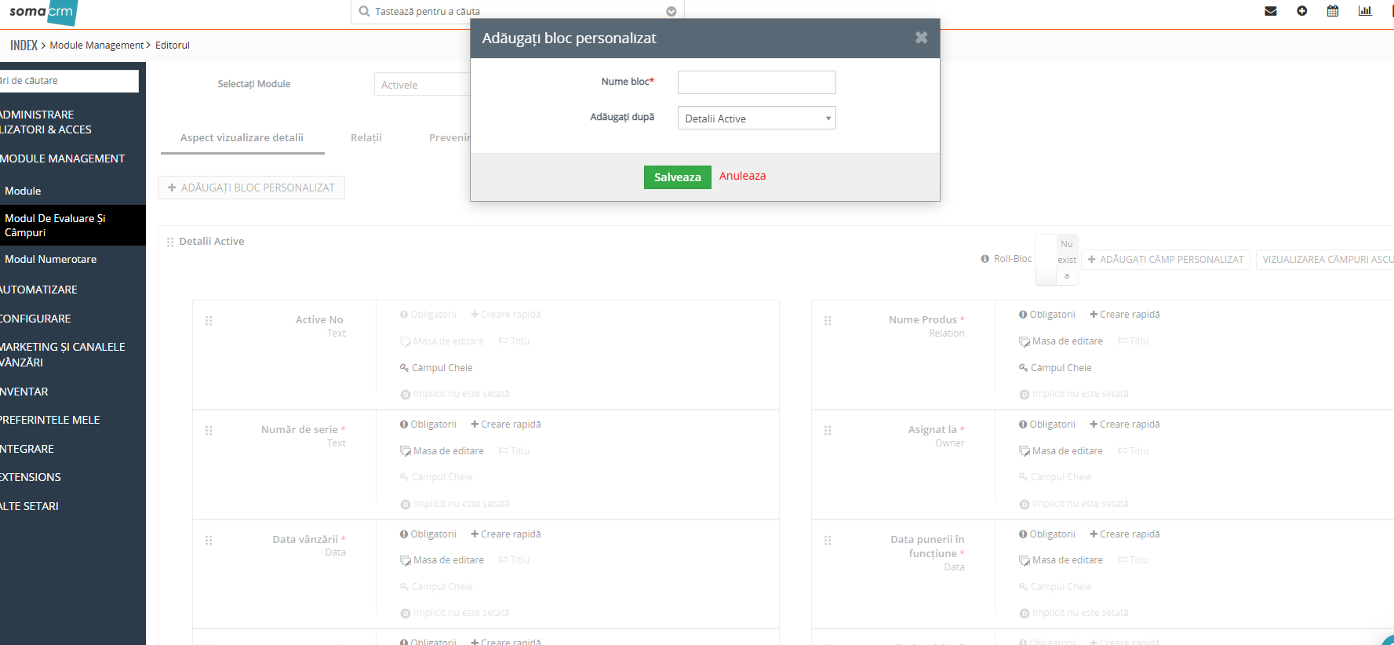The height and width of the screenshot is (645, 1394).
Task: Focus the Nume bloc input field
Action: (756, 82)
